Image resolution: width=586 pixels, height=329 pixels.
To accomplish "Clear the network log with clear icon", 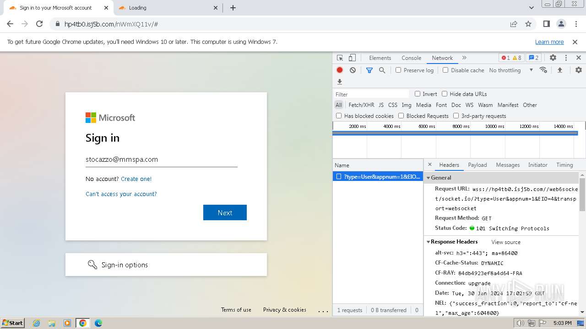I will [353, 70].
